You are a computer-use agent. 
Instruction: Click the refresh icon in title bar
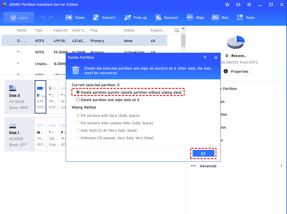[238, 5]
